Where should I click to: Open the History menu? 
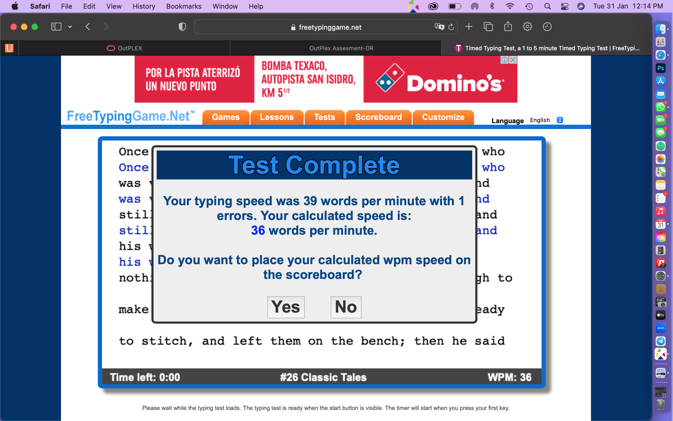pos(144,6)
